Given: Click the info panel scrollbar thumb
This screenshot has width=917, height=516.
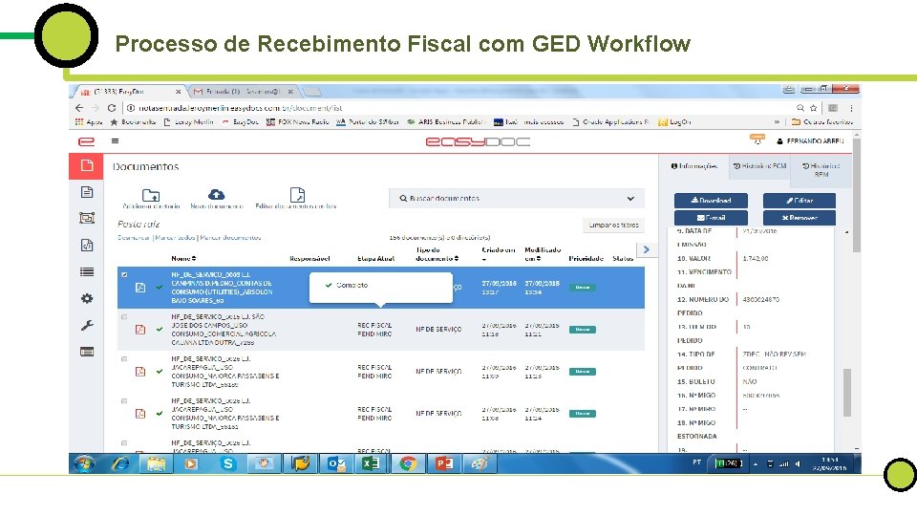Looking at the screenshot, I should 847,392.
